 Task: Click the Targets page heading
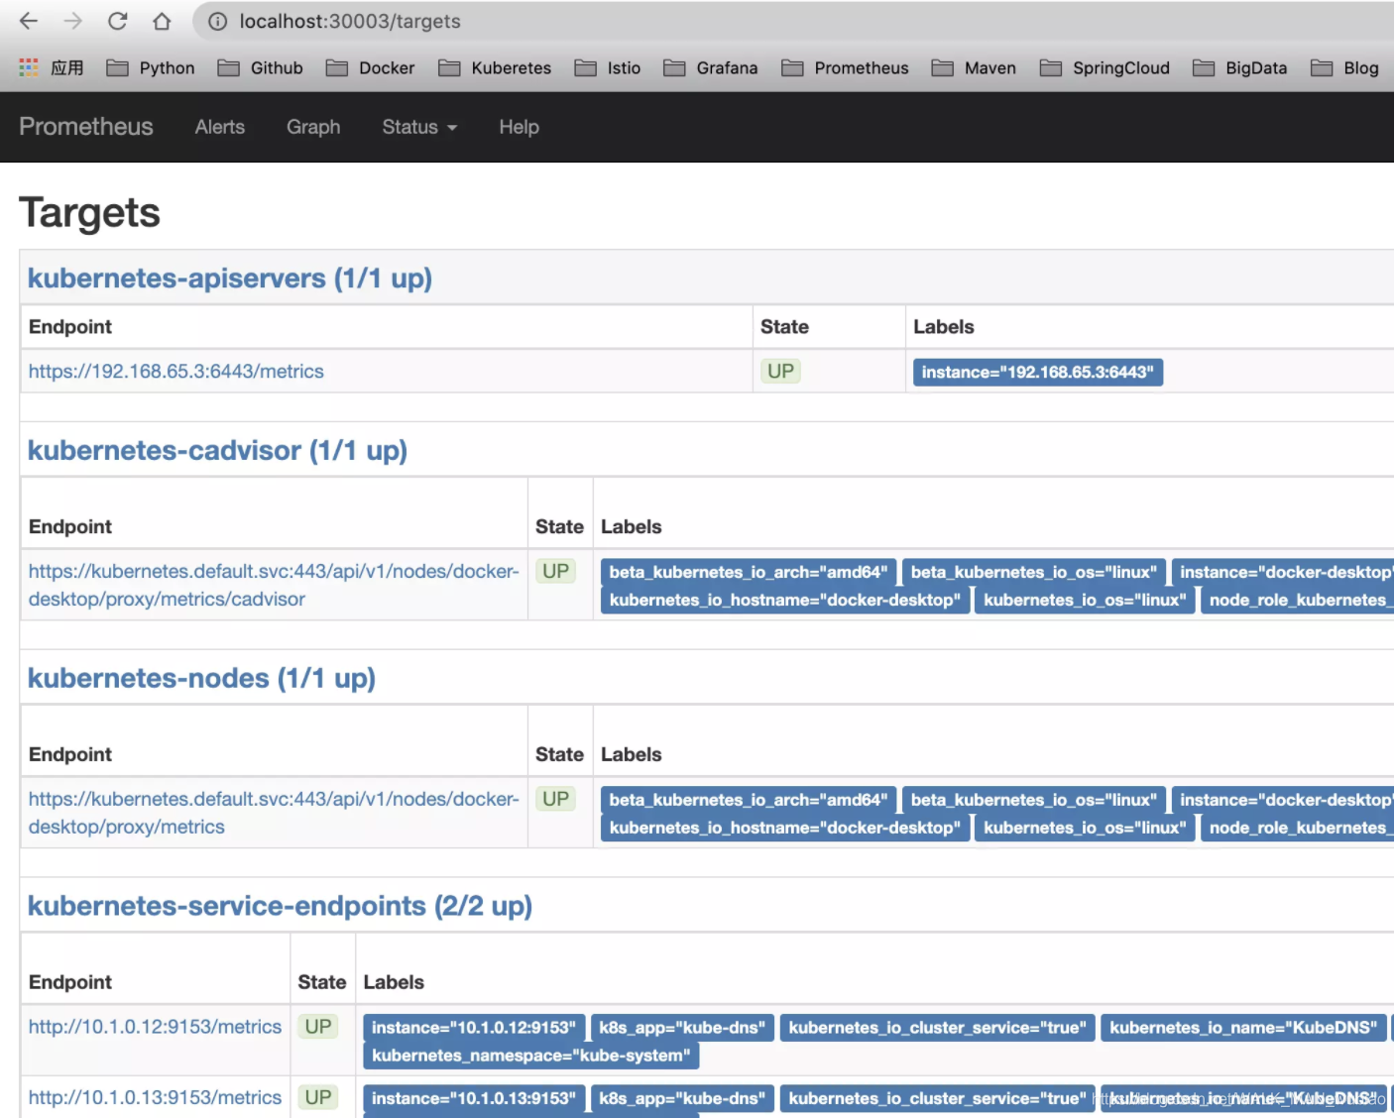pyautogui.click(x=89, y=213)
